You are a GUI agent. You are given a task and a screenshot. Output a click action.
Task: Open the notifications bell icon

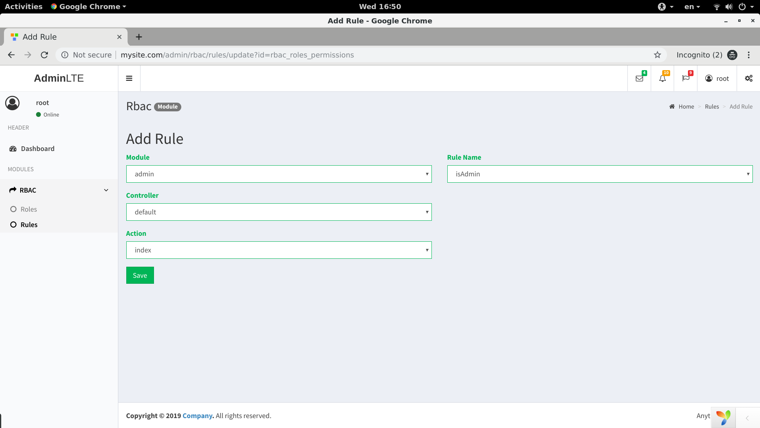pyautogui.click(x=662, y=78)
